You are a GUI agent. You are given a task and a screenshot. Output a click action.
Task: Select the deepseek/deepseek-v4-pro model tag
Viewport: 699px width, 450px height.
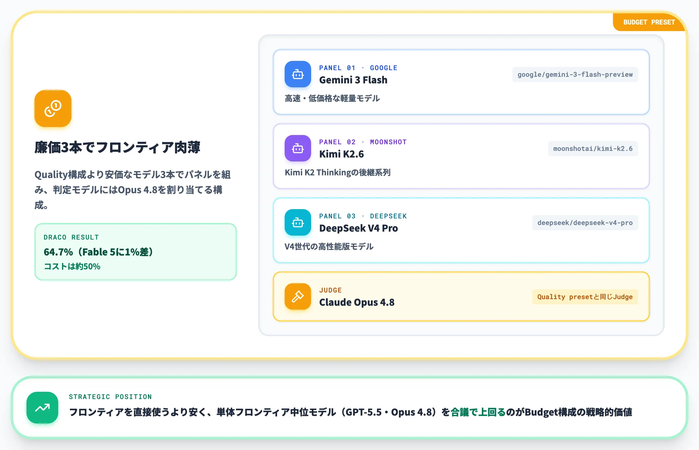pyautogui.click(x=585, y=223)
